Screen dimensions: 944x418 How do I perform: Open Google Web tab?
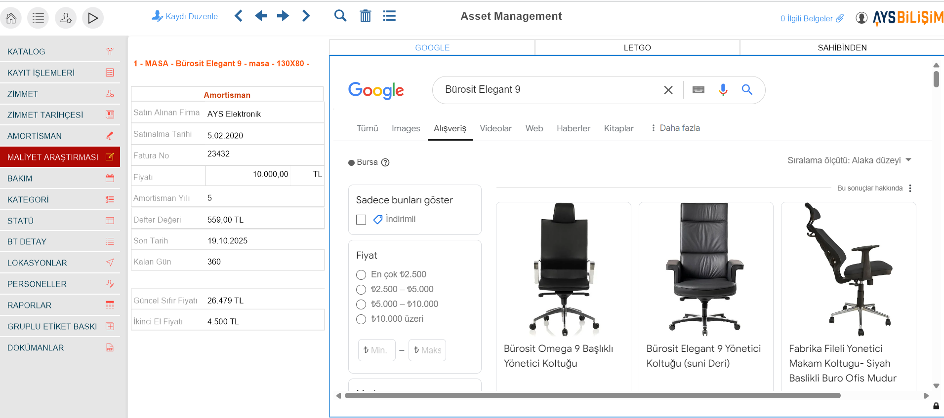click(x=534, y=128)
